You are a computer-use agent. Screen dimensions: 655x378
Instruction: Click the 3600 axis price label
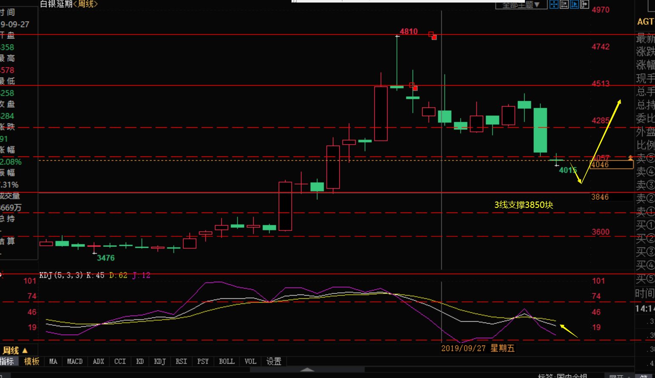click(601, 232)
